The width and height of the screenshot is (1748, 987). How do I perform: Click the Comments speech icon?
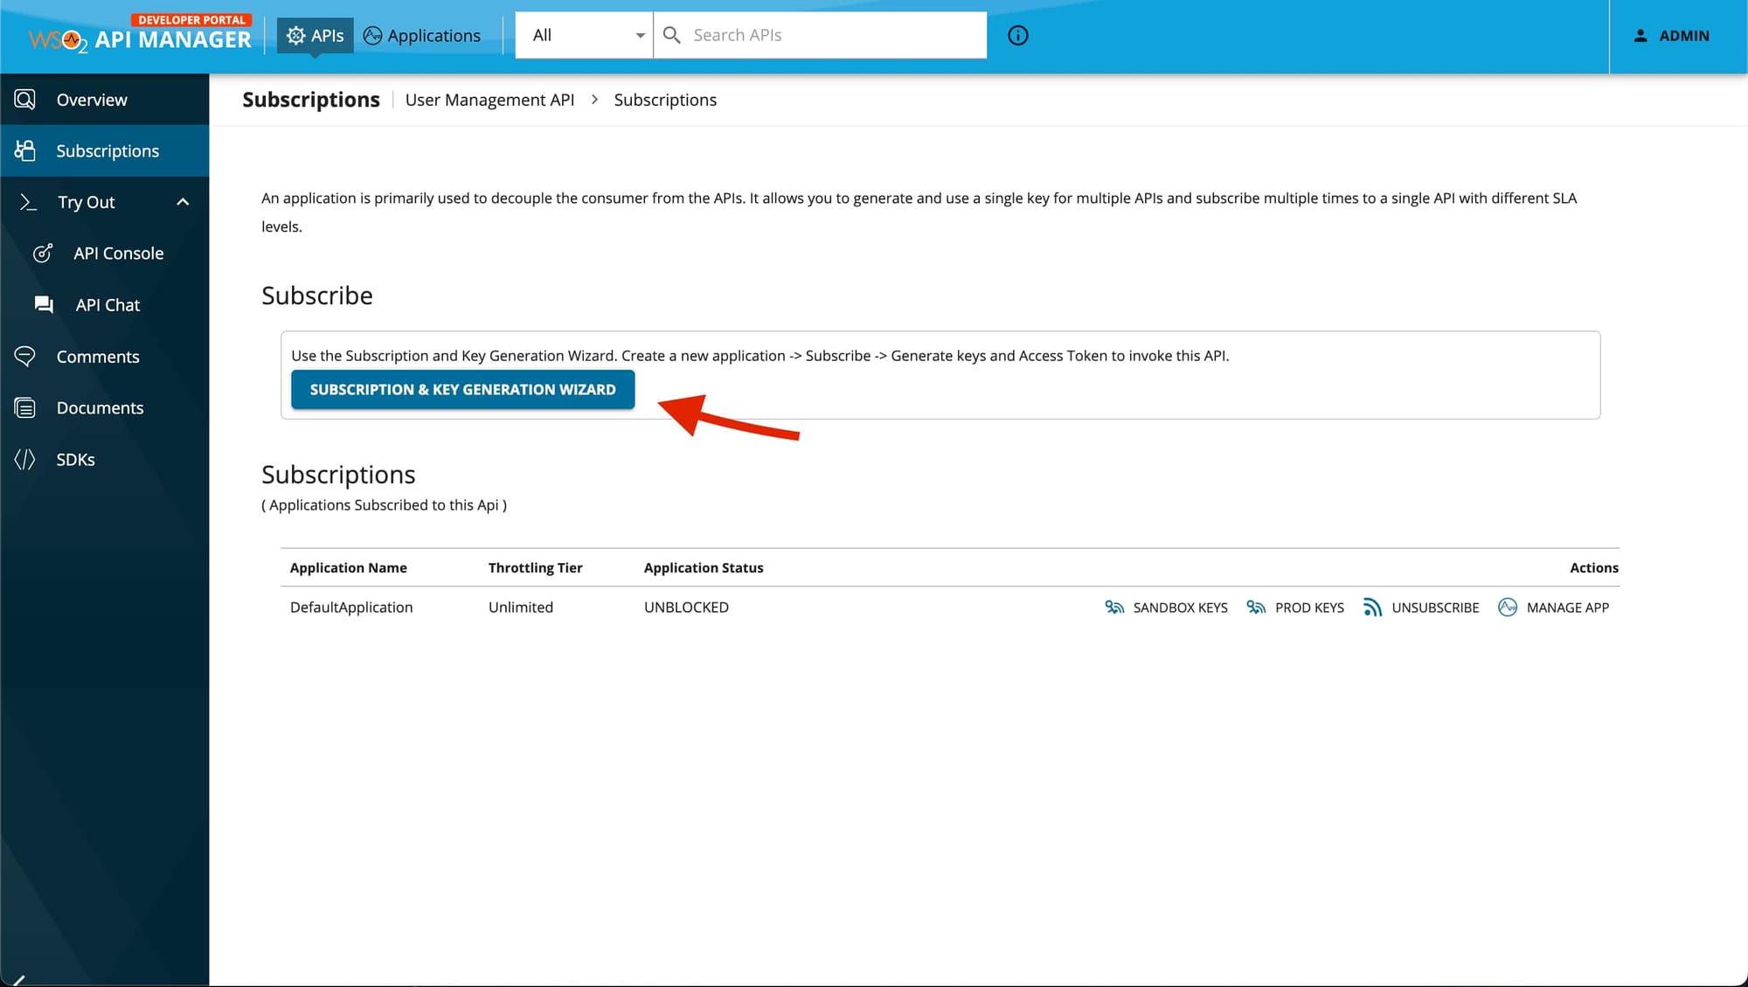point(25,357)
